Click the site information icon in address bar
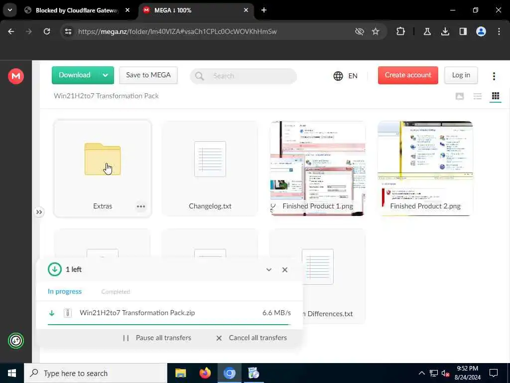 pos(68,31)
